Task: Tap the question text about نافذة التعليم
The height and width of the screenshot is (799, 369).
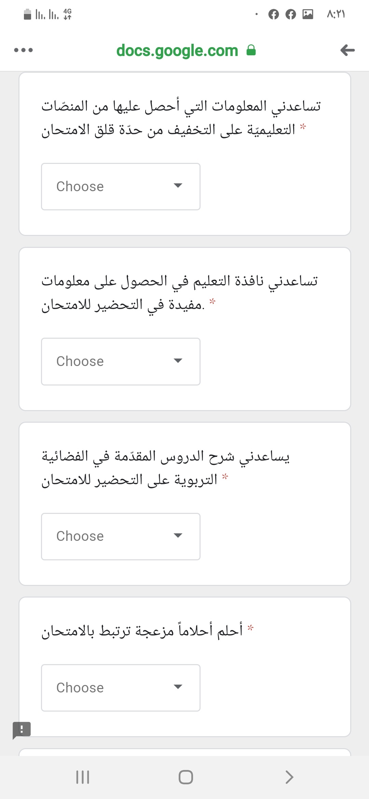Action: [x=180, y=293]
